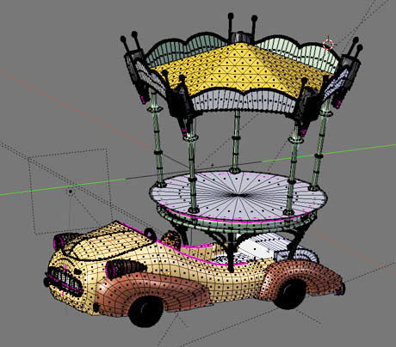Select the car's front black wheel
This screenshot has height=347, width=396.
click(145, 312)
